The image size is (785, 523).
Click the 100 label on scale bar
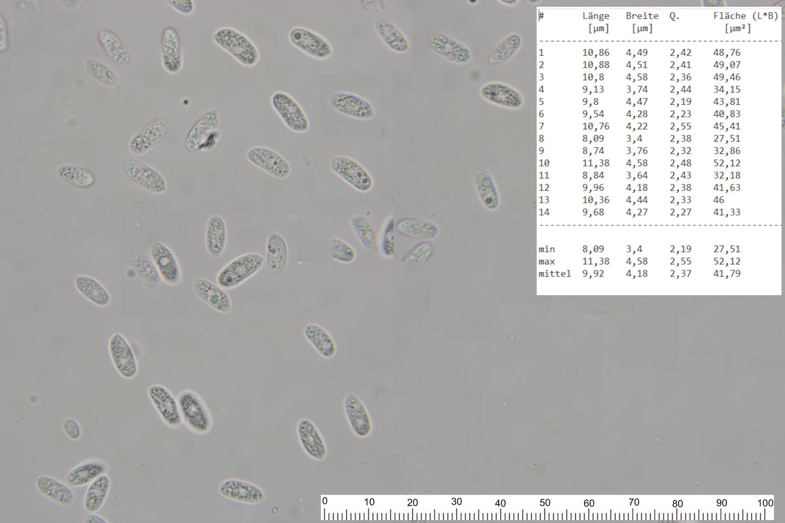tap(765, 503)
